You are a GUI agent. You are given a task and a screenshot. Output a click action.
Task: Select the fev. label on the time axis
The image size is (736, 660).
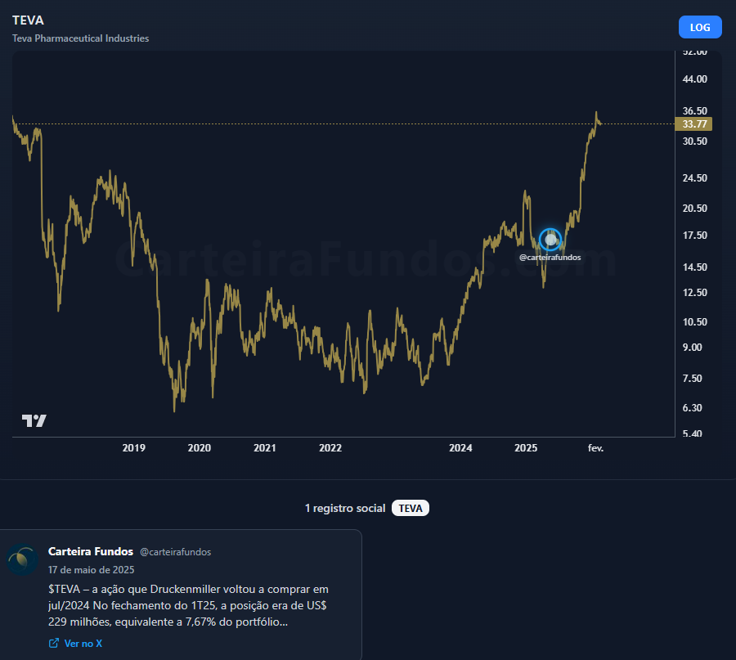(x=596, y=448)
